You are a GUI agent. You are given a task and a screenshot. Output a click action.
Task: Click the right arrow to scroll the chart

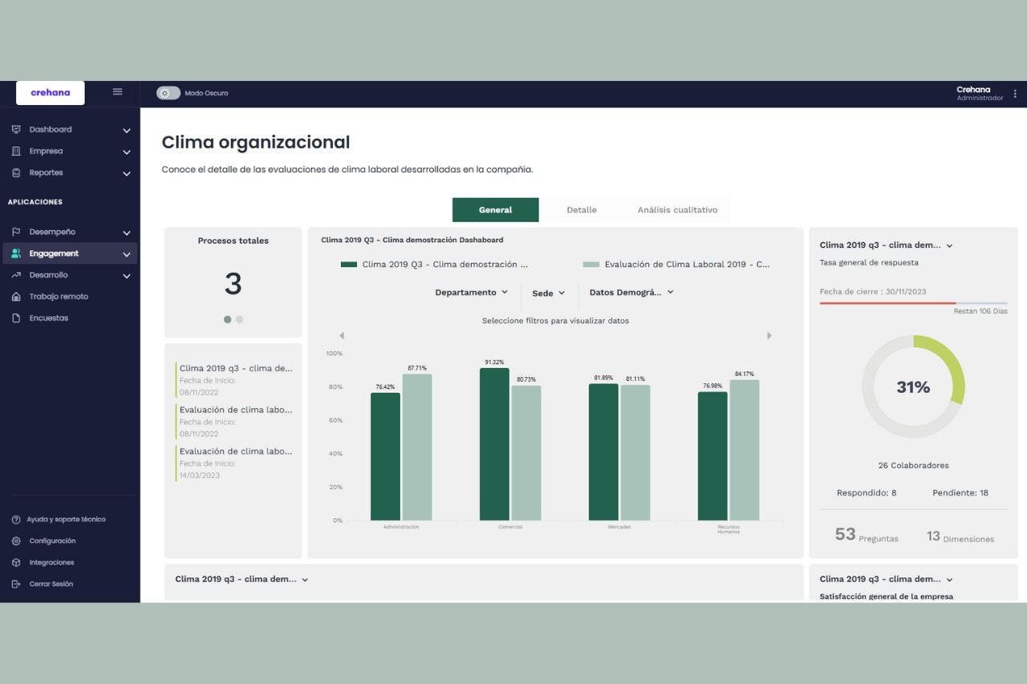point(769,335)
